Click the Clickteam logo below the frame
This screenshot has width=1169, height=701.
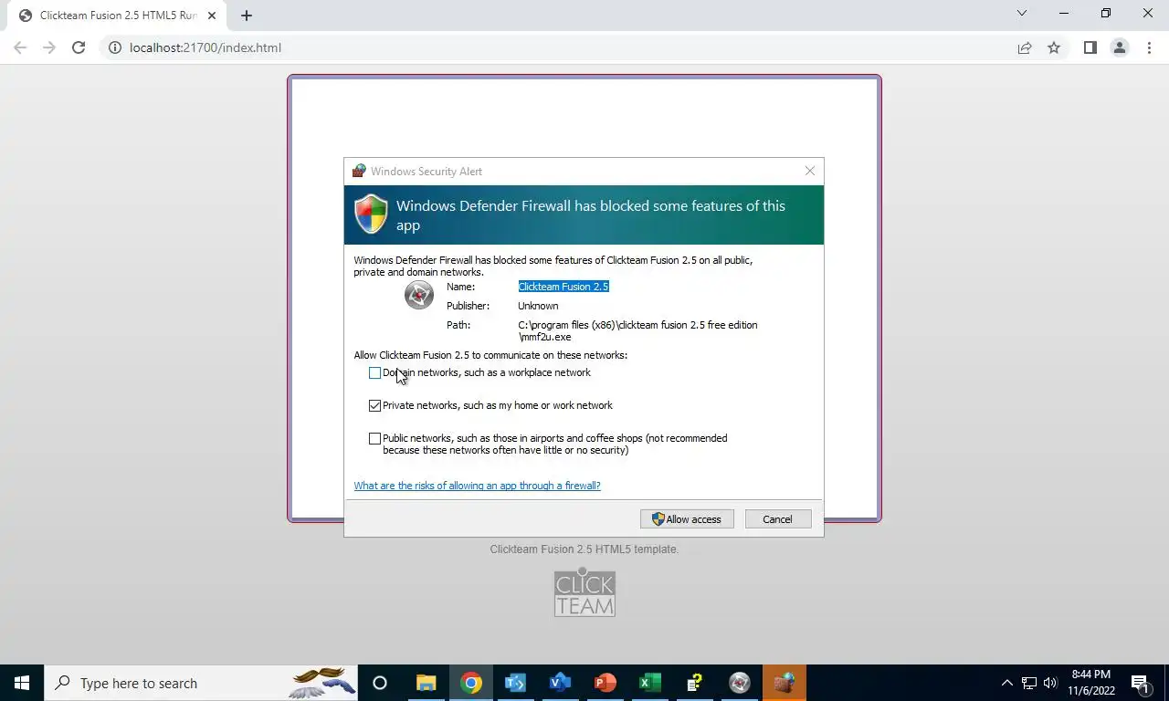584,593
